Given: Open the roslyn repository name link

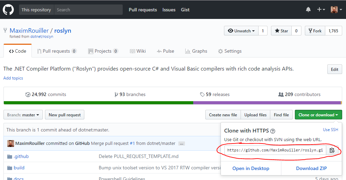Looking at the screenshot, I should click(63, 31).
